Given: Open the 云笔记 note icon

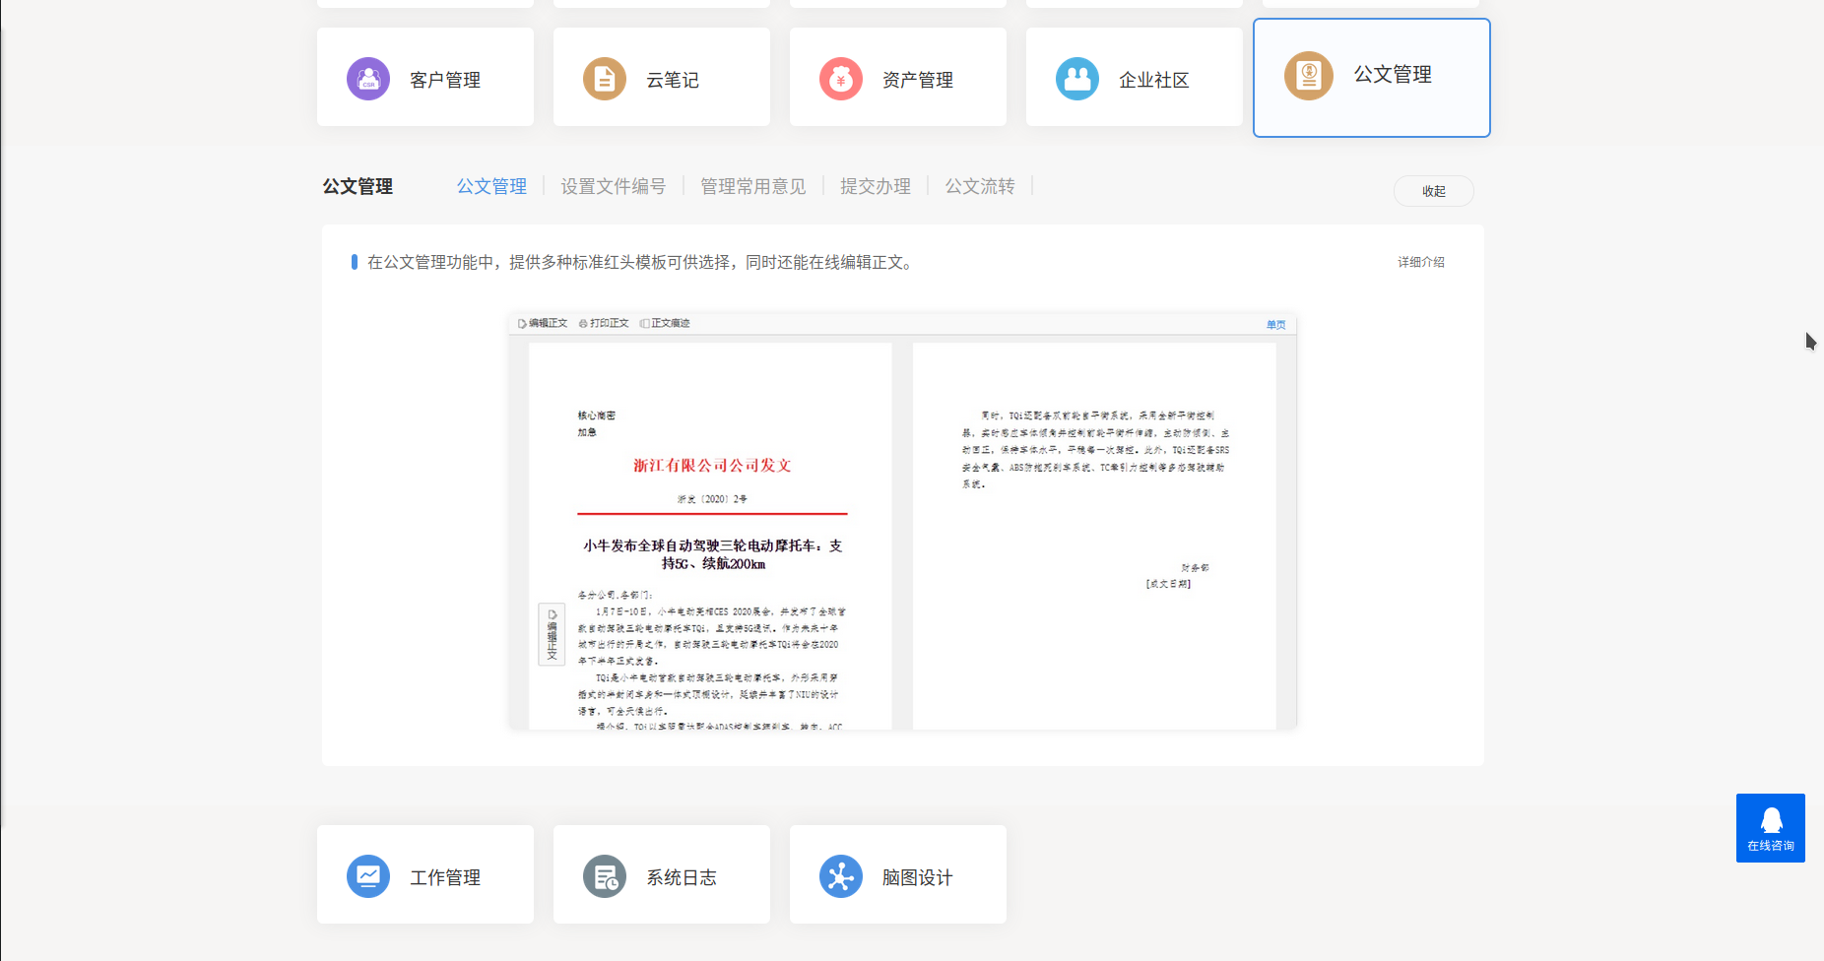Looking at the screenshot, I should point(605,79).
